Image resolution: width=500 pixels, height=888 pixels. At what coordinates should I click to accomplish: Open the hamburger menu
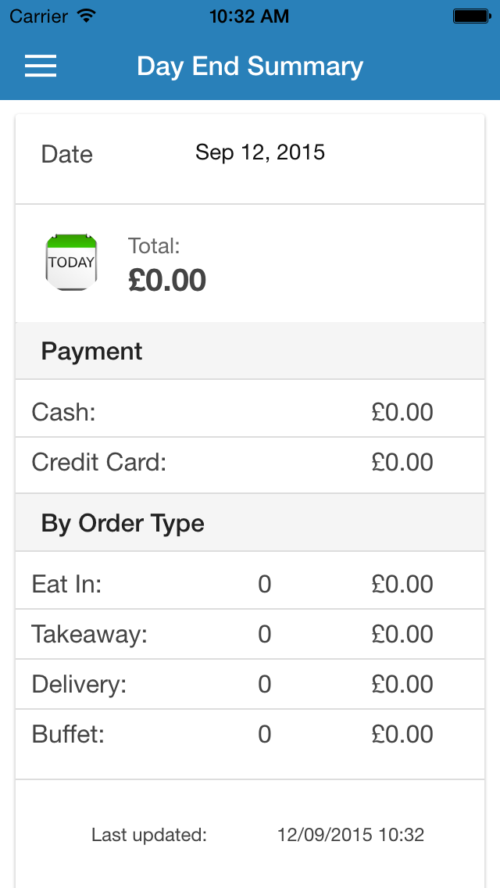[41, 66]
